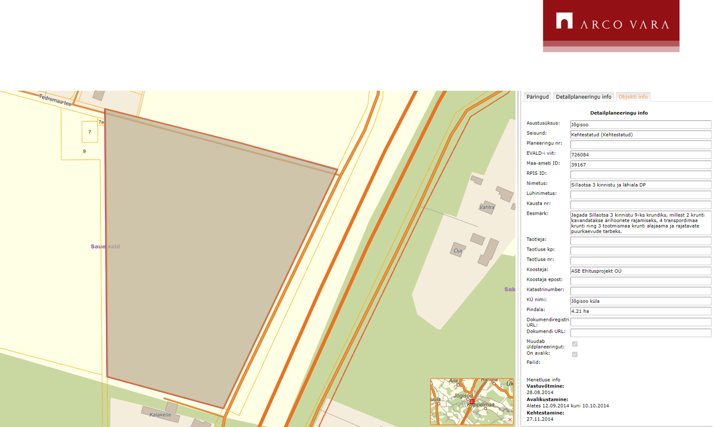713x427 pixels.
Task: Click the overview minimap thumbnail
Action: click(472, 401)
